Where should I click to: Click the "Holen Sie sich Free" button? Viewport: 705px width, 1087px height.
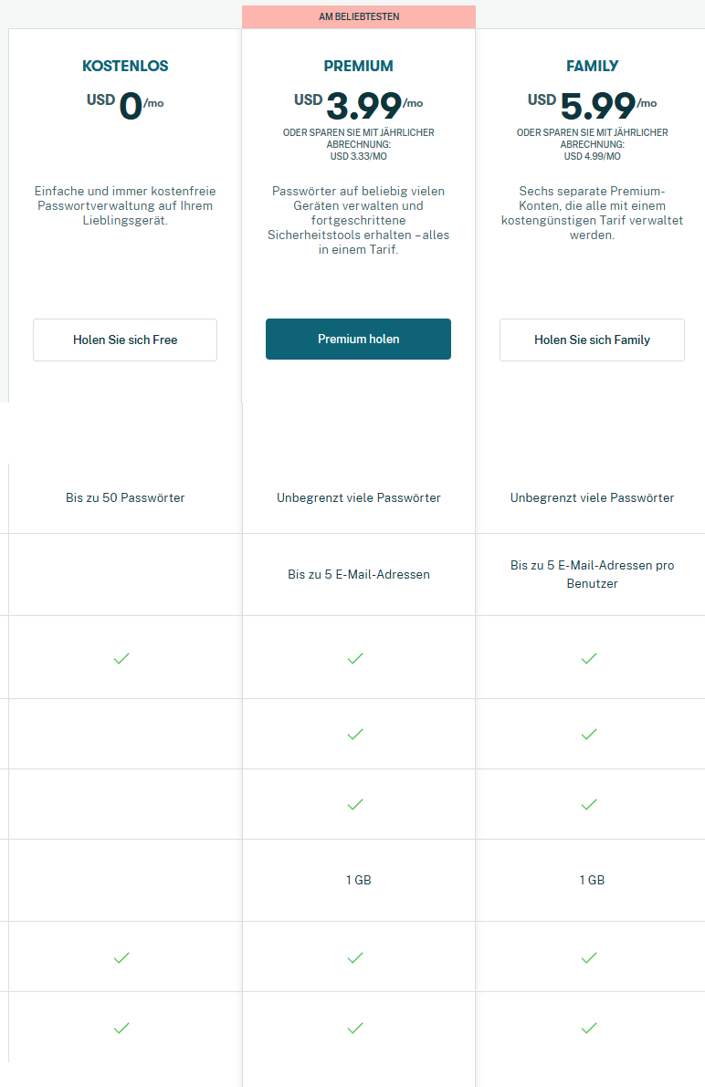[125, 340]
